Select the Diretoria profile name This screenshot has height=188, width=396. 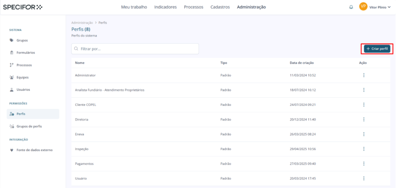[x=82, y=120]
